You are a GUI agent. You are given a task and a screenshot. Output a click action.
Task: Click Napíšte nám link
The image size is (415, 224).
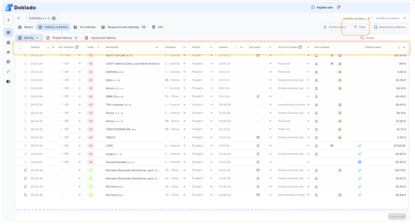(x=325, y=8)
